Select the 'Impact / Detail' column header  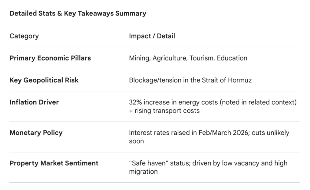pyautogui.click(x=152, y=36)
